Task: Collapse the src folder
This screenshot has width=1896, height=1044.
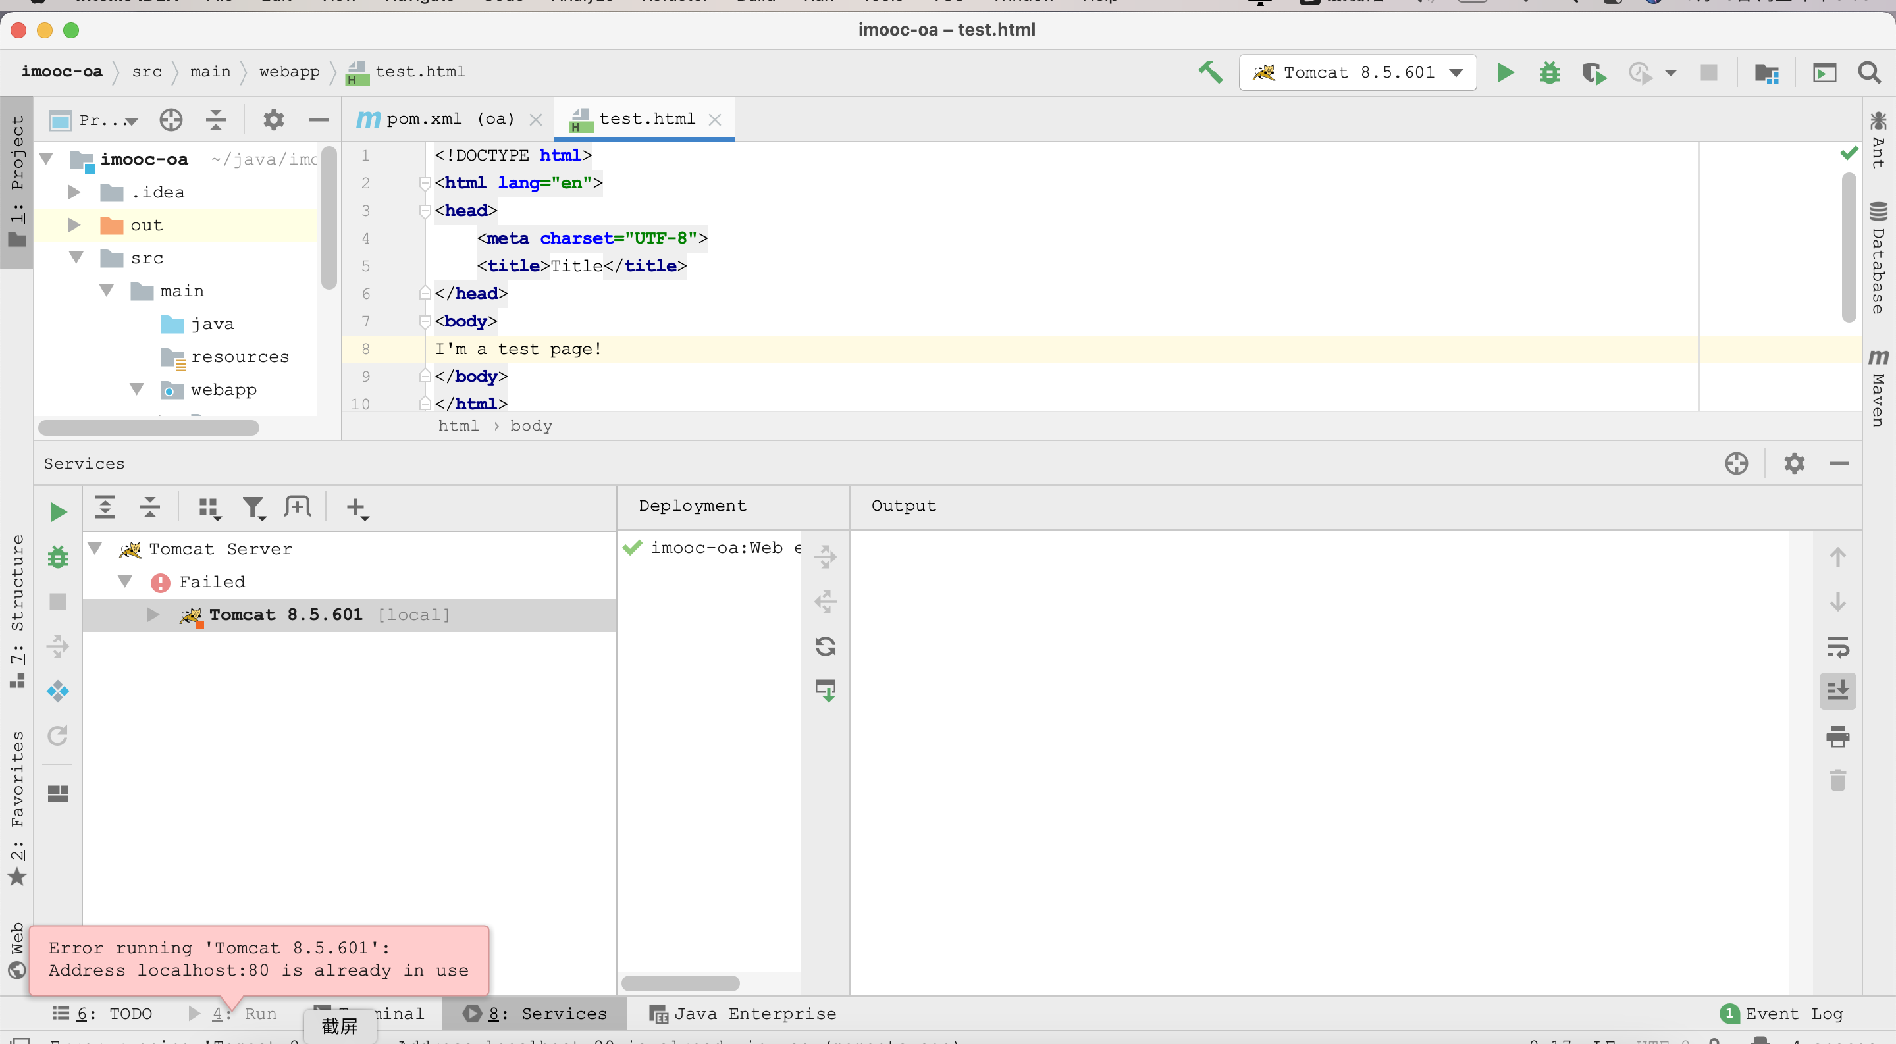Action: point(76,257)
